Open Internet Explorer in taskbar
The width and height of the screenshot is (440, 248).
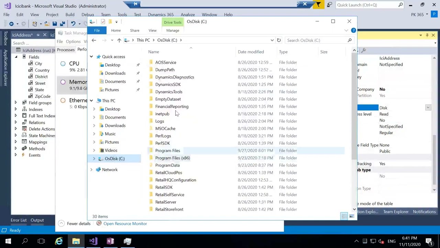click(x=59, y=241)
